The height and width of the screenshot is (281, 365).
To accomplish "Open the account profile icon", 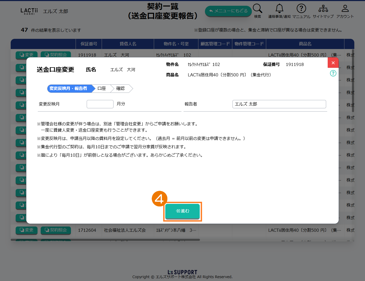I will pos(345,9).
